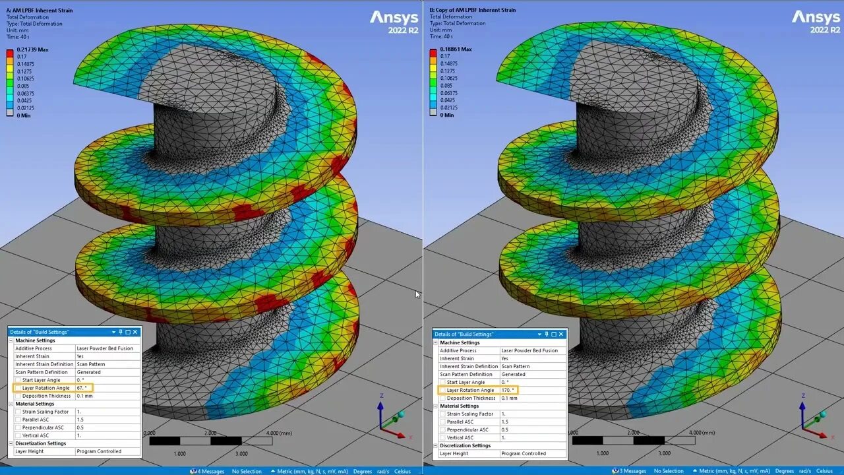This screenshot has width=844, height=475.
Task: Pin the left window's Build Settings details panel
Action: pyautogui.click(x=121, y=332)
